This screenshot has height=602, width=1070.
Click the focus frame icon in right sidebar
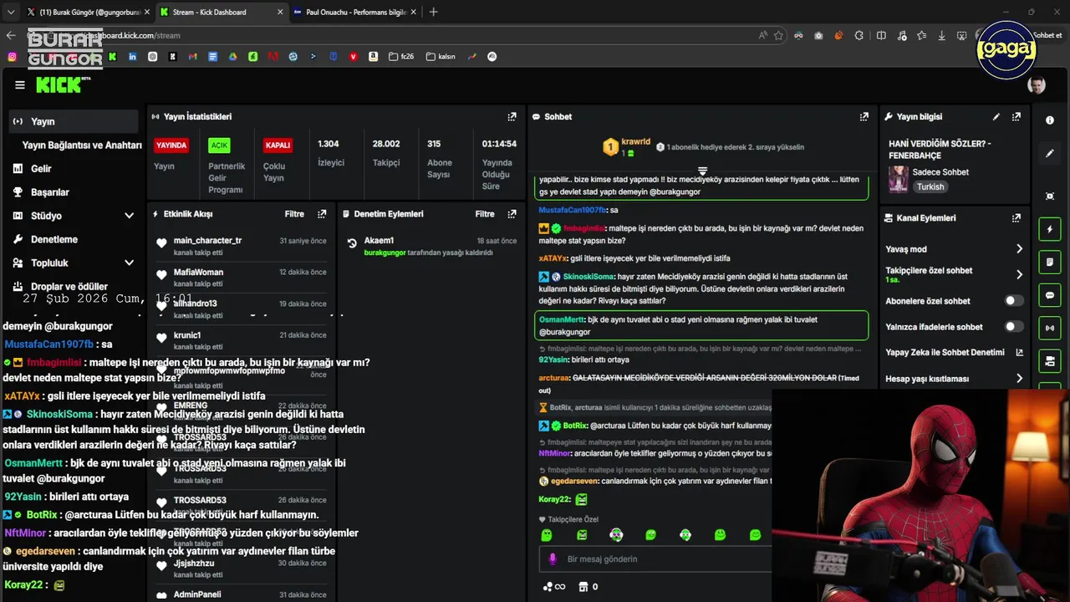(1050, 196)
